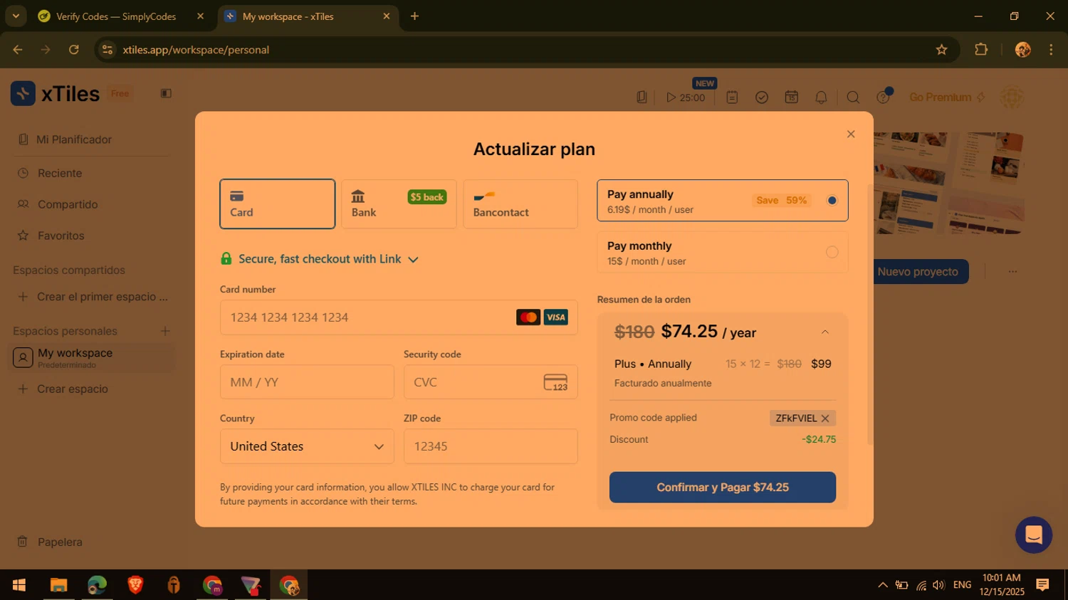Close the Actualizar plan dialog
The image size is (1068, 600).
851,134
